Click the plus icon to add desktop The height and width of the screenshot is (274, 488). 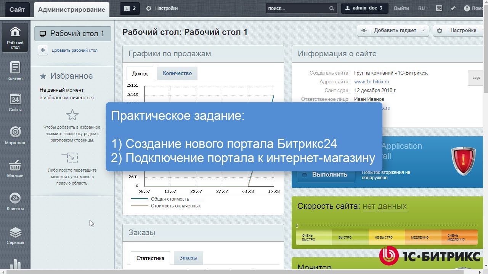(43, 50)
